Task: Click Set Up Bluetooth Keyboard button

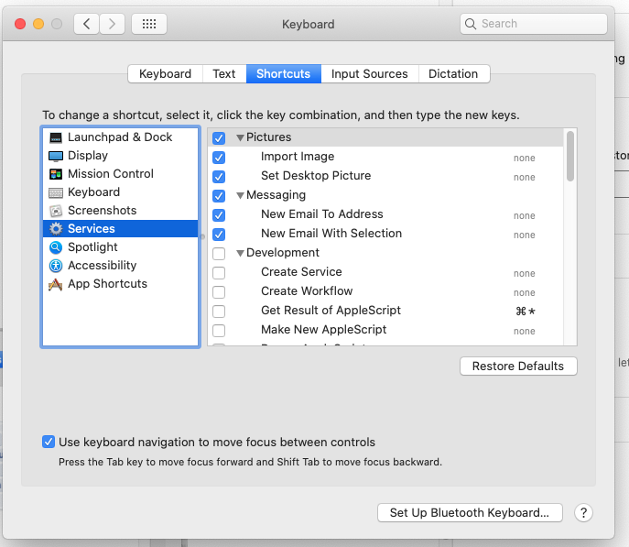Action: coord(470,512)
